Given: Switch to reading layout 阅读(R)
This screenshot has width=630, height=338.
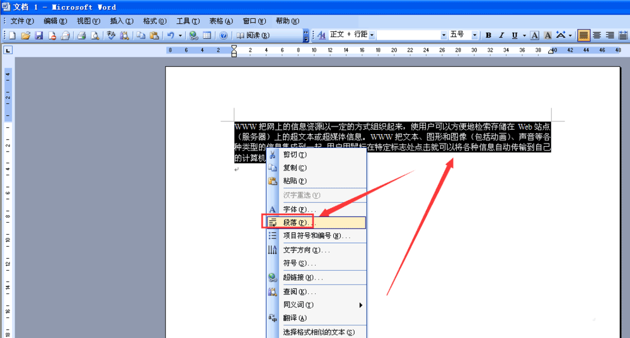Looking at the screenshot, I should click(x=253, y=35).
